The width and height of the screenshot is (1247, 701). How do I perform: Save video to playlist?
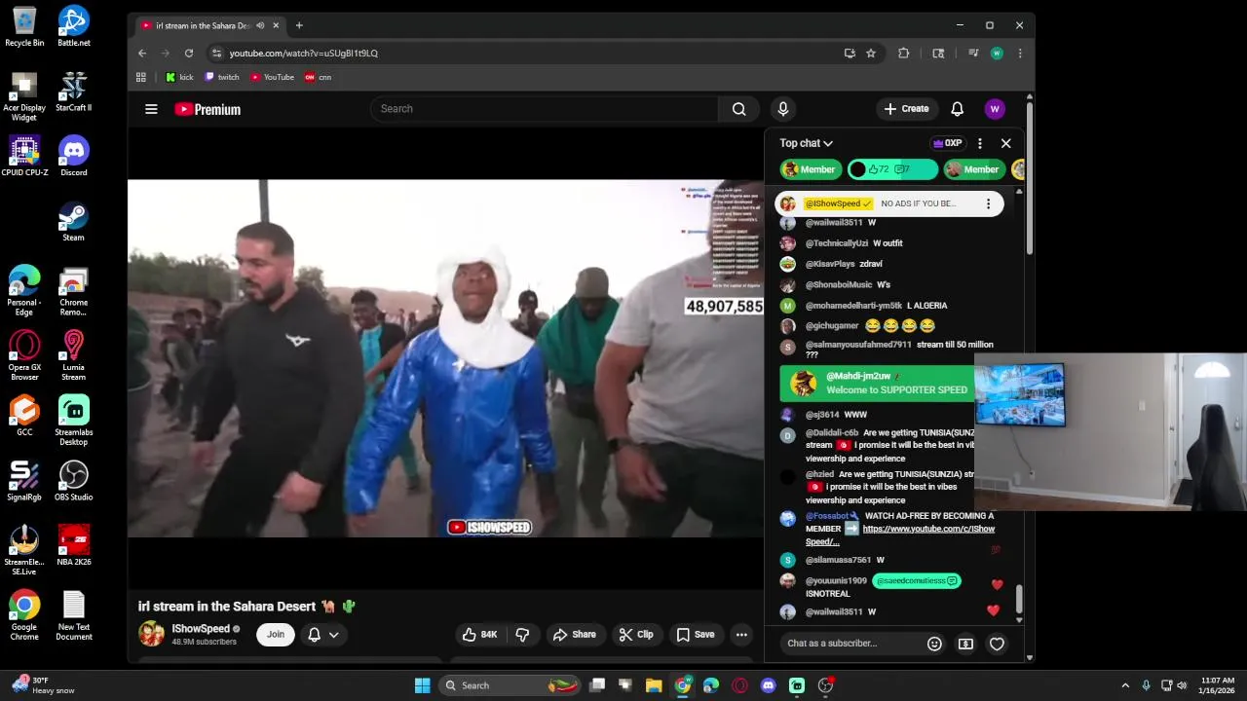tap(696, 635)
